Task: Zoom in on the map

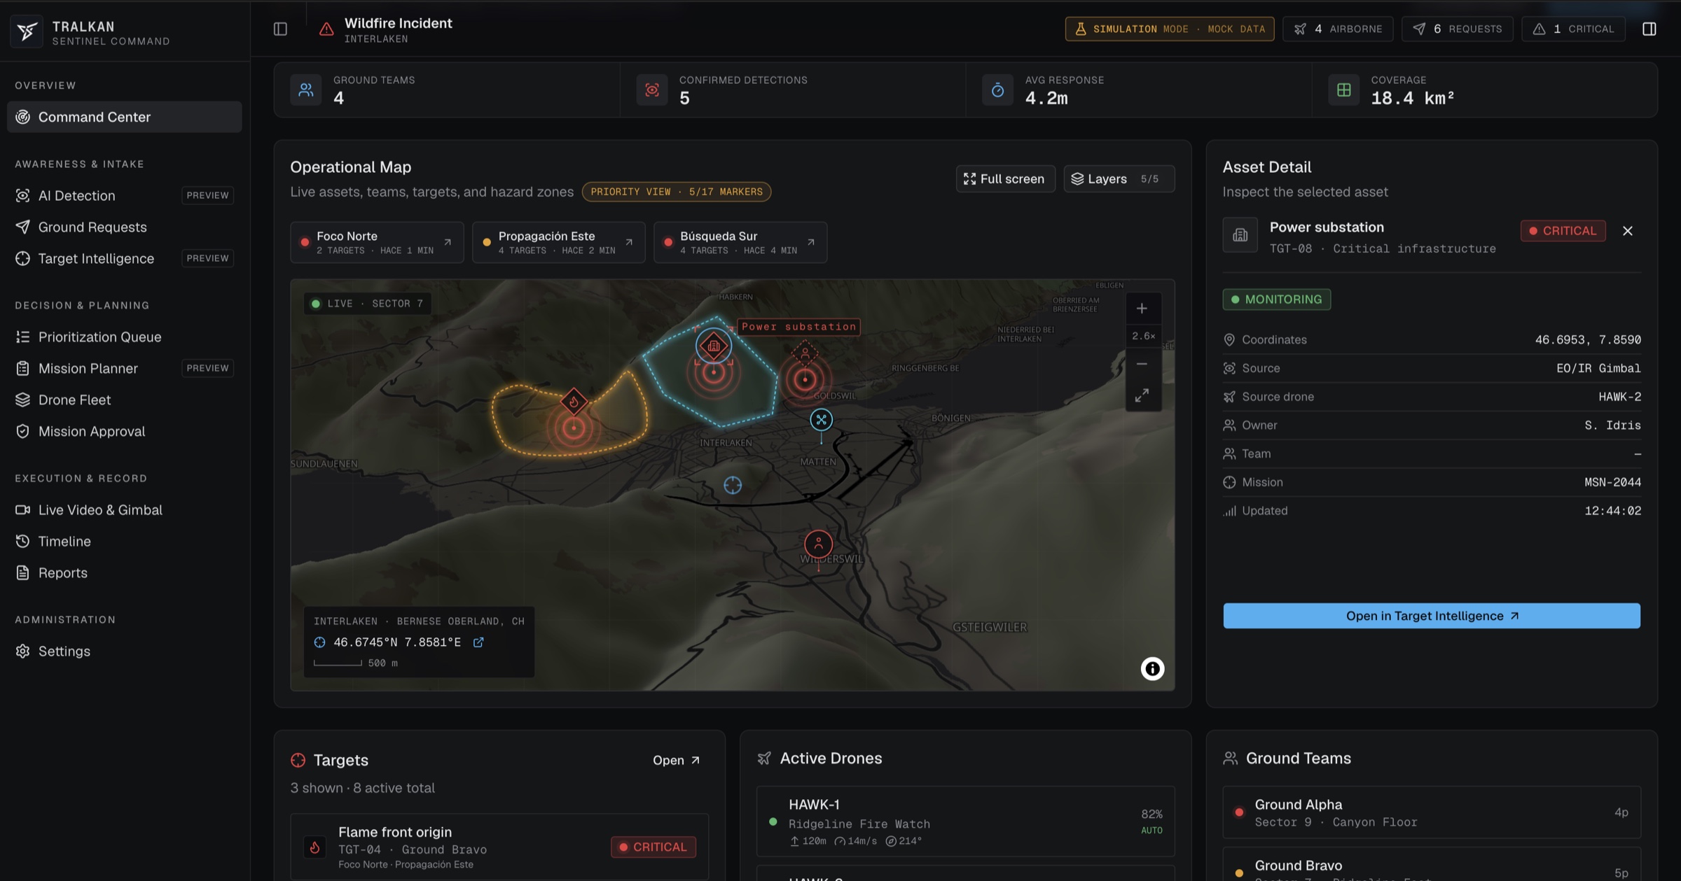Action: coord(1142,309)
